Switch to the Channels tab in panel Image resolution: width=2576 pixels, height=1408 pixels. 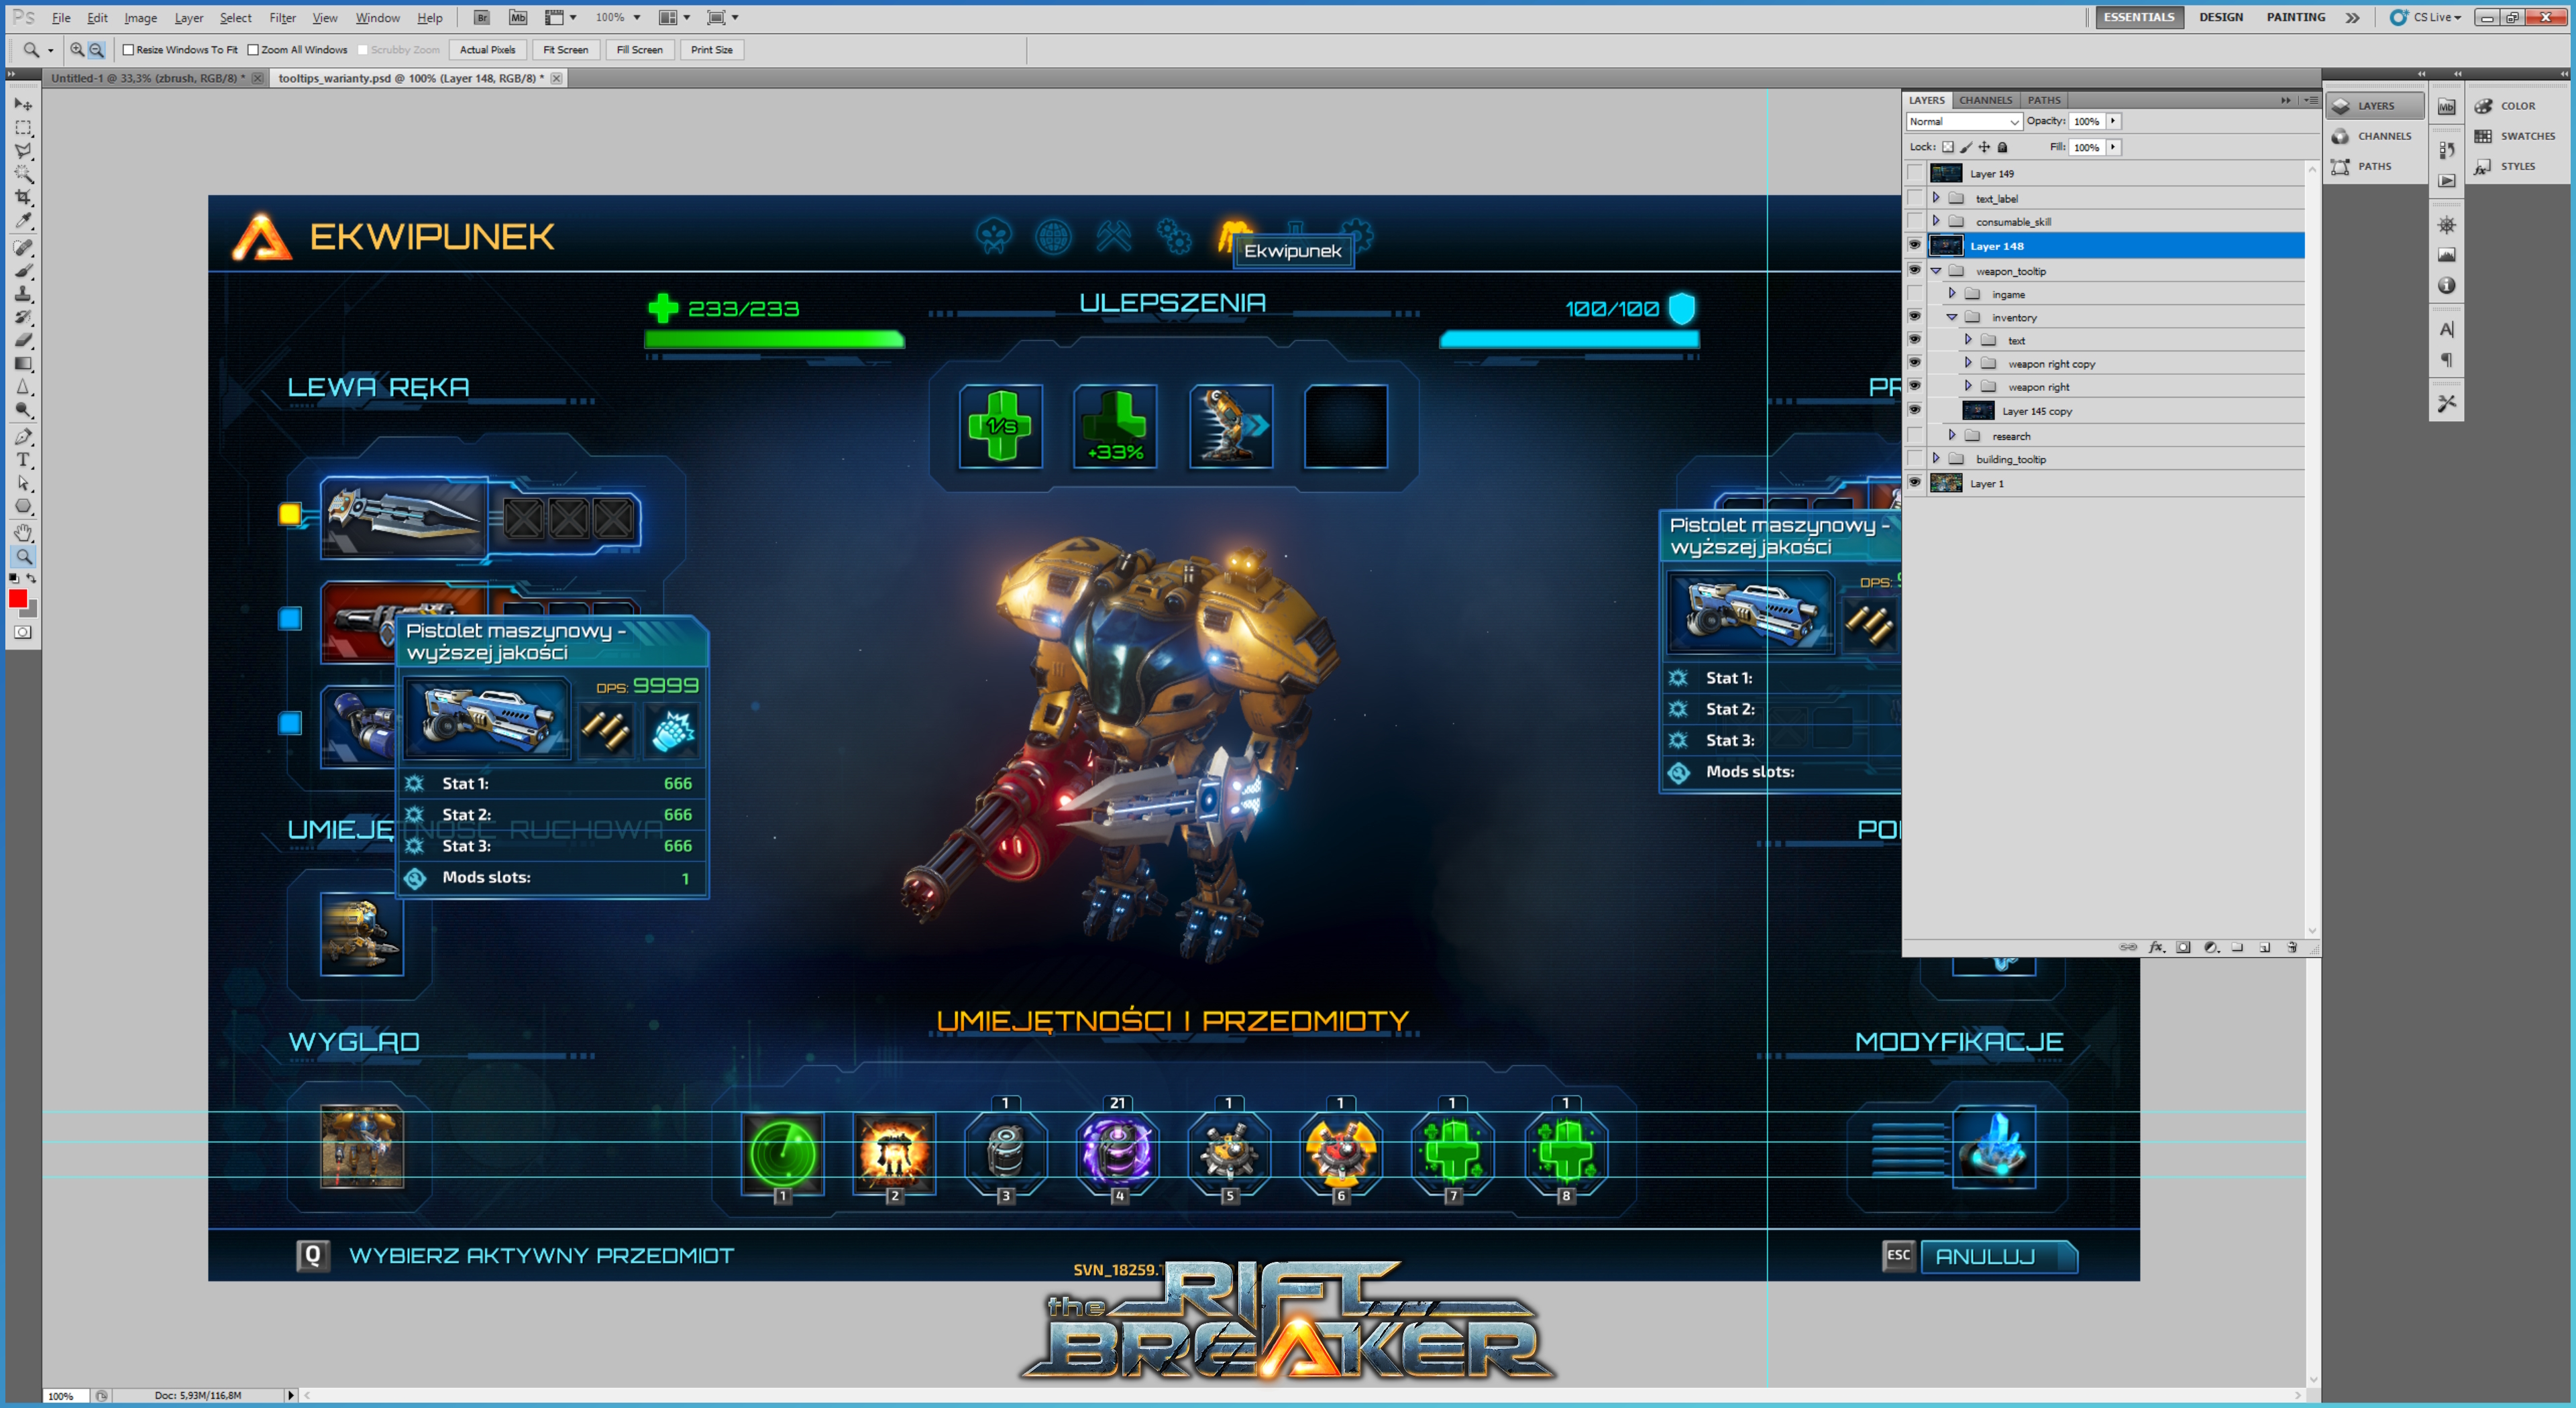pos(1985,100)
